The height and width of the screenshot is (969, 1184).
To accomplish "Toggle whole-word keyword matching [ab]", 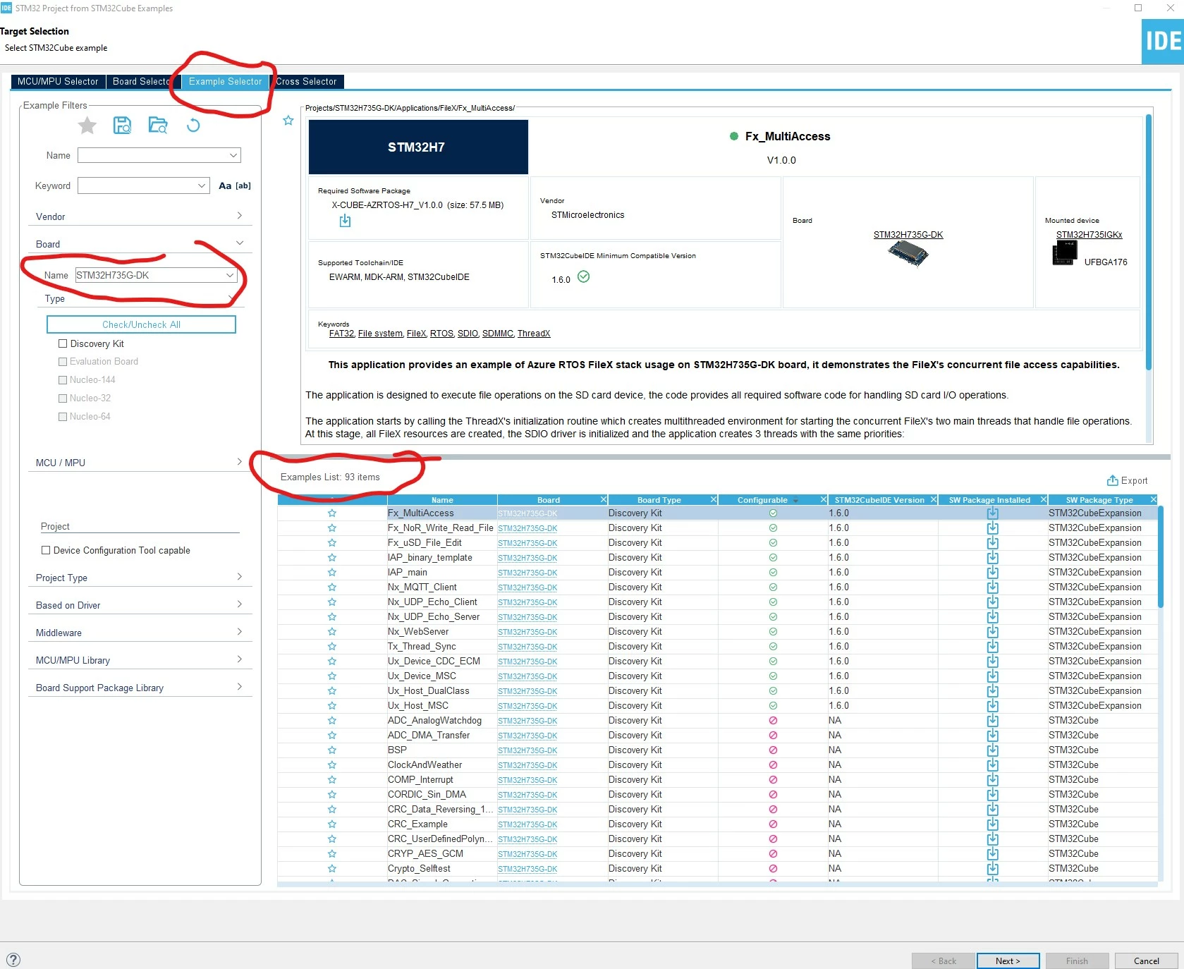I will [243, 185].
